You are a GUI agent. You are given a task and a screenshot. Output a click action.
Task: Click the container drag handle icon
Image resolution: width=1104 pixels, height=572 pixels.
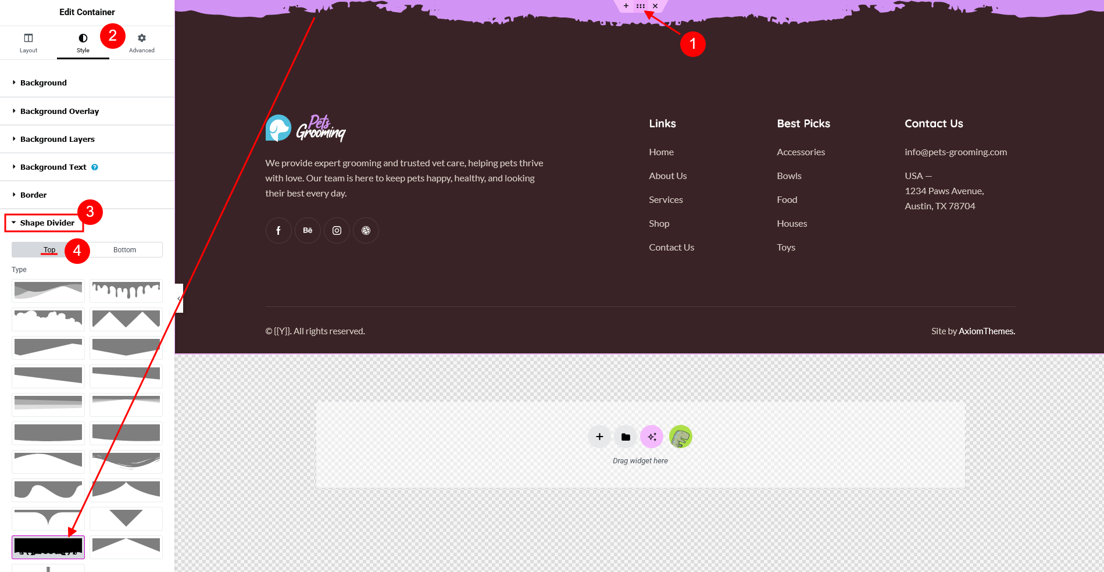640,6
